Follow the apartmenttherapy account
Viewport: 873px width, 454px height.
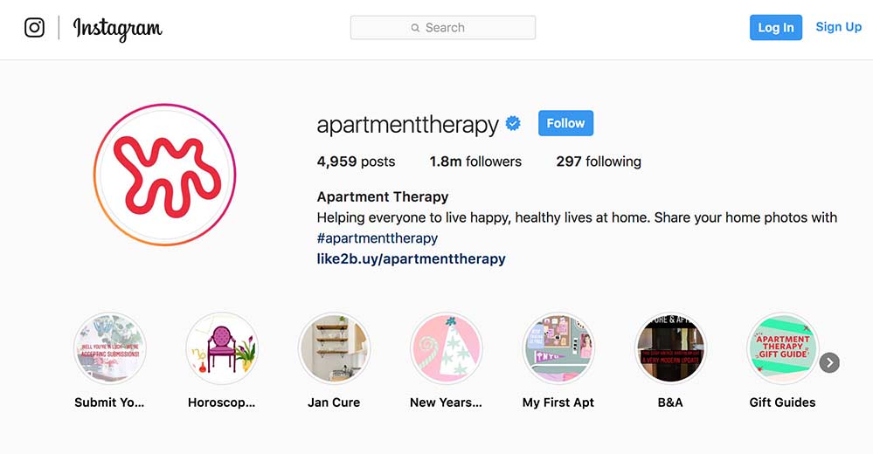[x=565, y=123]
